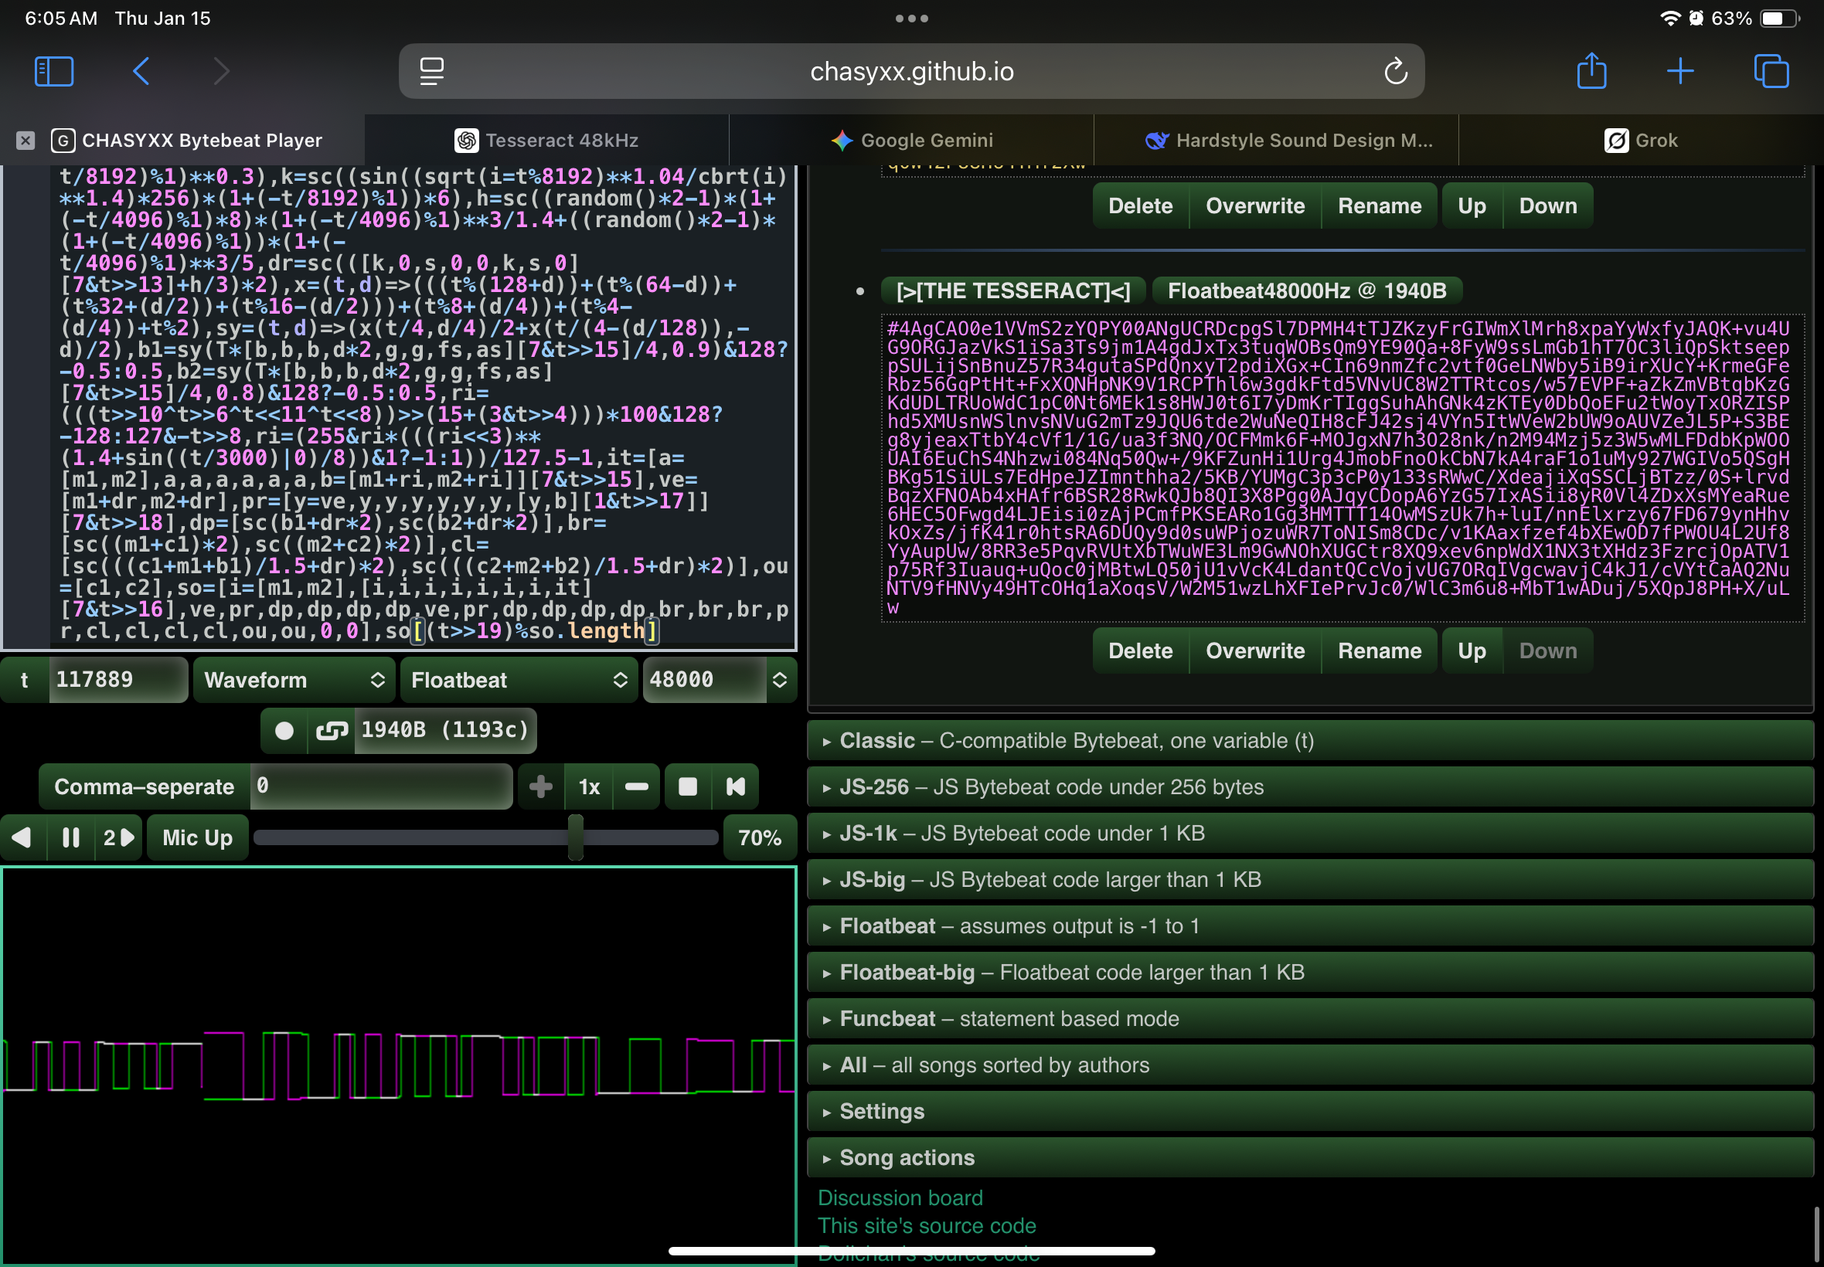Screen dimensions: 1824x1267
Task: Click the copy link chain icon
Action: coord(331,730)
